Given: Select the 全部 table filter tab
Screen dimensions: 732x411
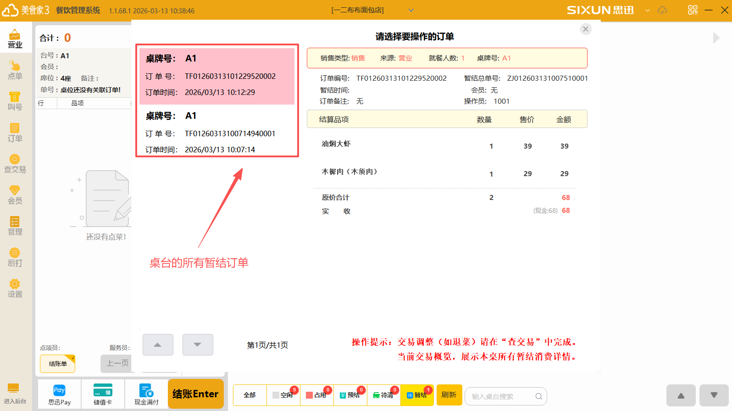Looking at the screenshot, I should (x=250, y=395).
